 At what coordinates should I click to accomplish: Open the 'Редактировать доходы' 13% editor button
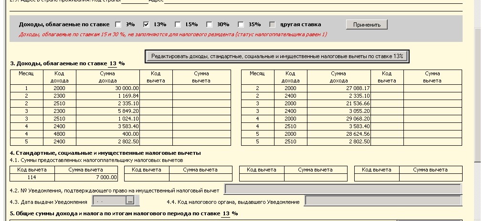pos(277,56)
